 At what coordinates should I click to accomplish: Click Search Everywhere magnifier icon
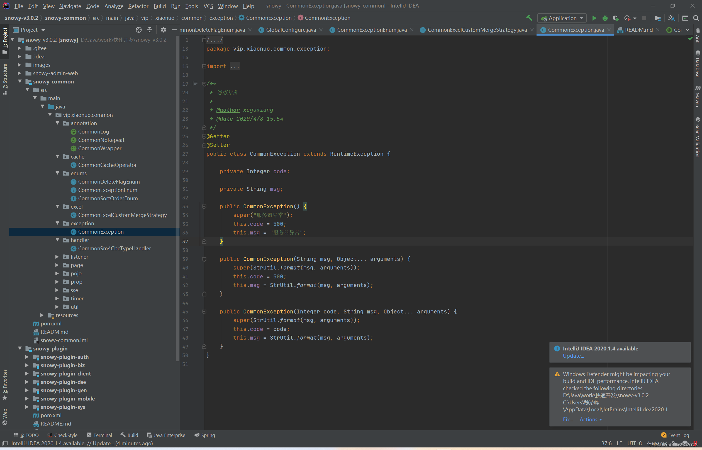(696, 18)
